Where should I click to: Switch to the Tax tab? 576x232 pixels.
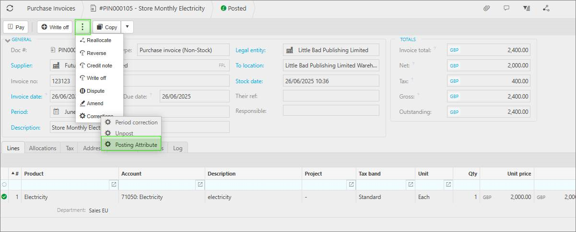[70, 148]
